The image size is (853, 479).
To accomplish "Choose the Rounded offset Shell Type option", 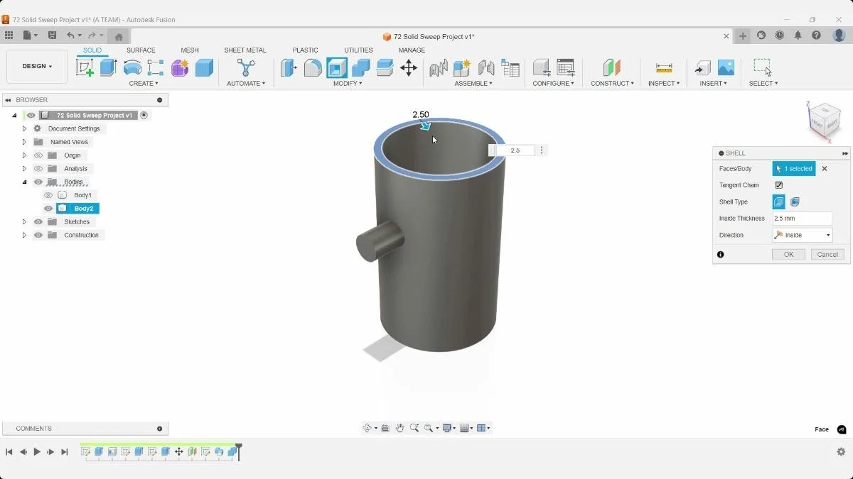I will coord(795,202).
